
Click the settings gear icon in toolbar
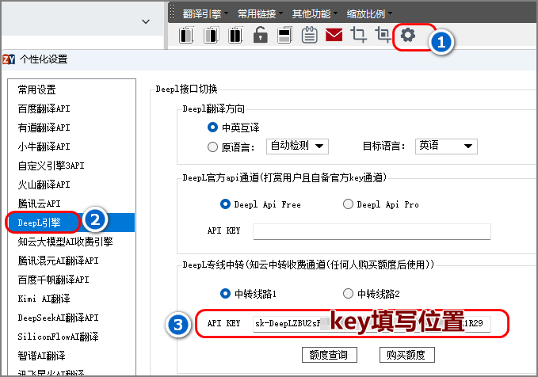click(408, 35)
